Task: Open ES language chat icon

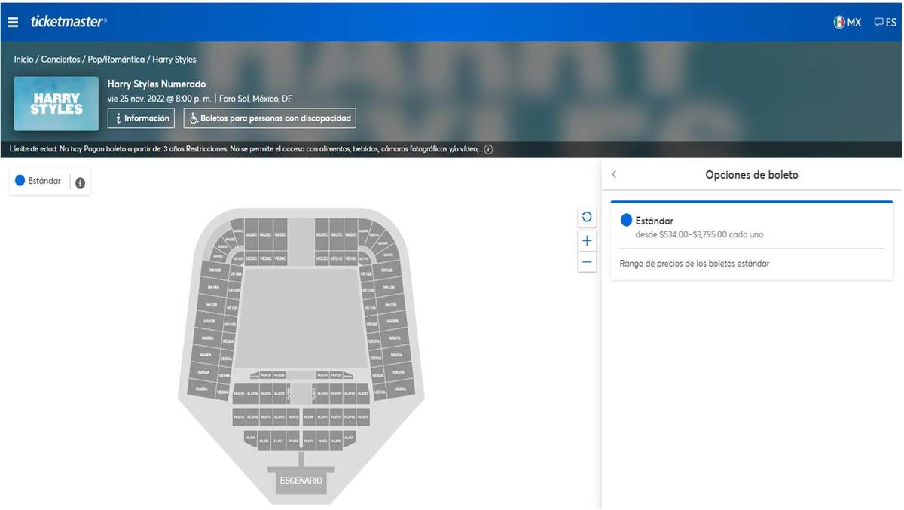Action: click(x=884, y=23)
